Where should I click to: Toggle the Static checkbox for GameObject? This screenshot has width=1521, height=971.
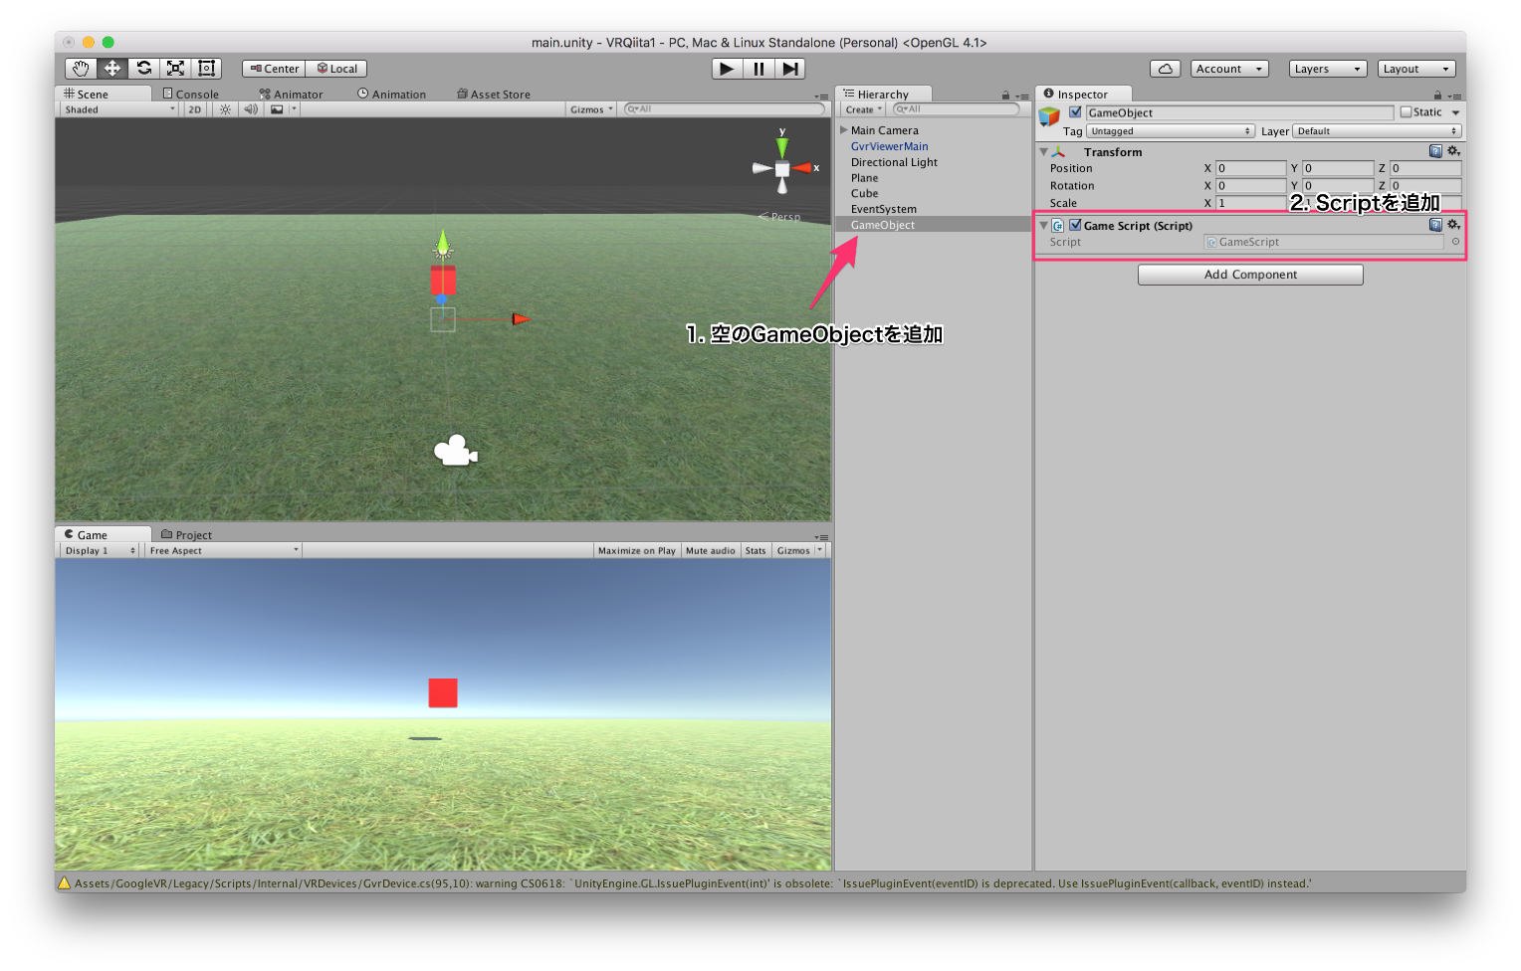(1407, 111)
